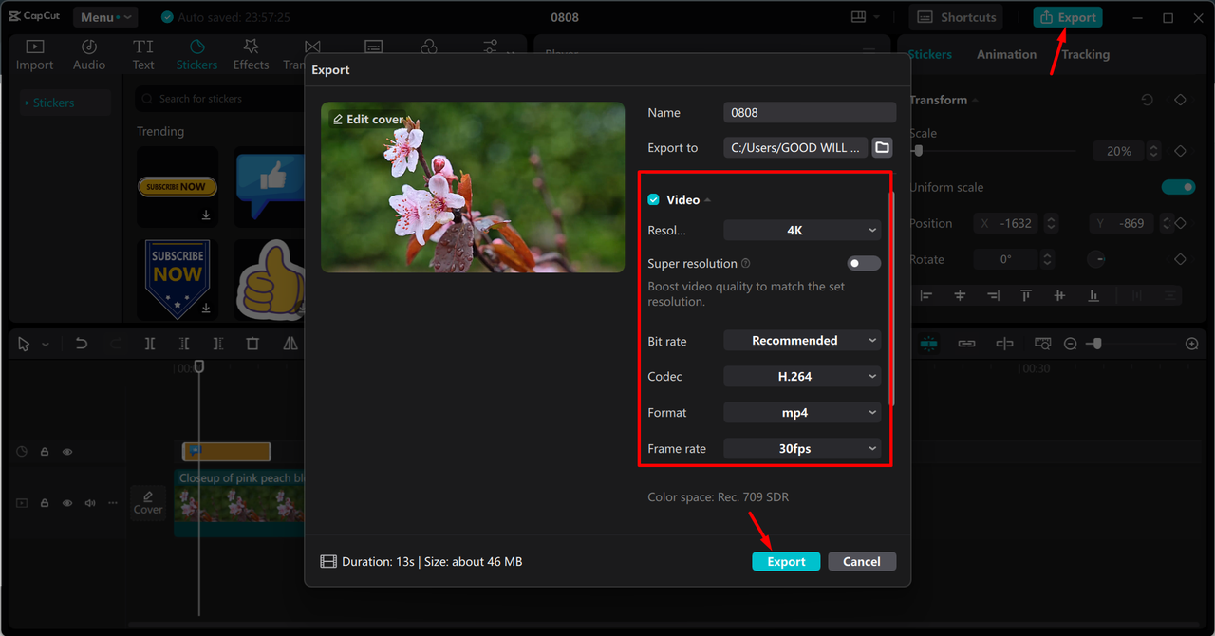Open the Resolution 4K dropdown
The image size is (1215, 636).
[802, 230]
